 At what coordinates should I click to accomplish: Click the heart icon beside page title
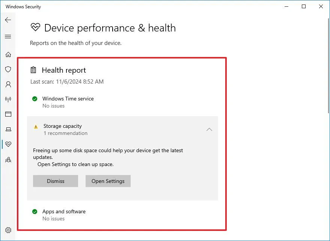(35, 27)
